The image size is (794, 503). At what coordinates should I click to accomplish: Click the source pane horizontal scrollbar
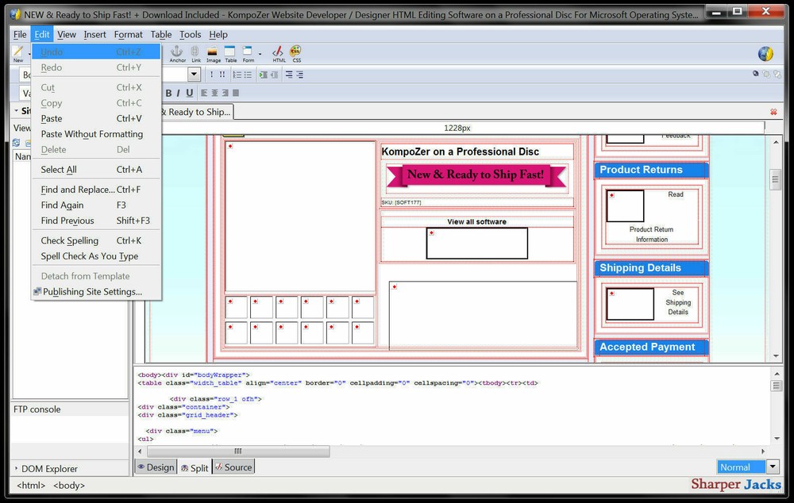click(238, 451)
